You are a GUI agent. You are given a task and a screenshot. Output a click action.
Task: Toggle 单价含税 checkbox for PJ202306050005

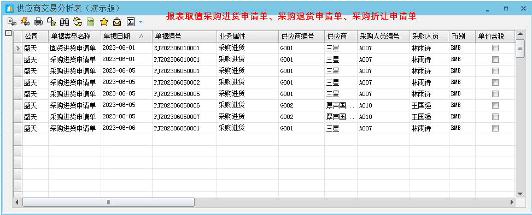[495, 94]
